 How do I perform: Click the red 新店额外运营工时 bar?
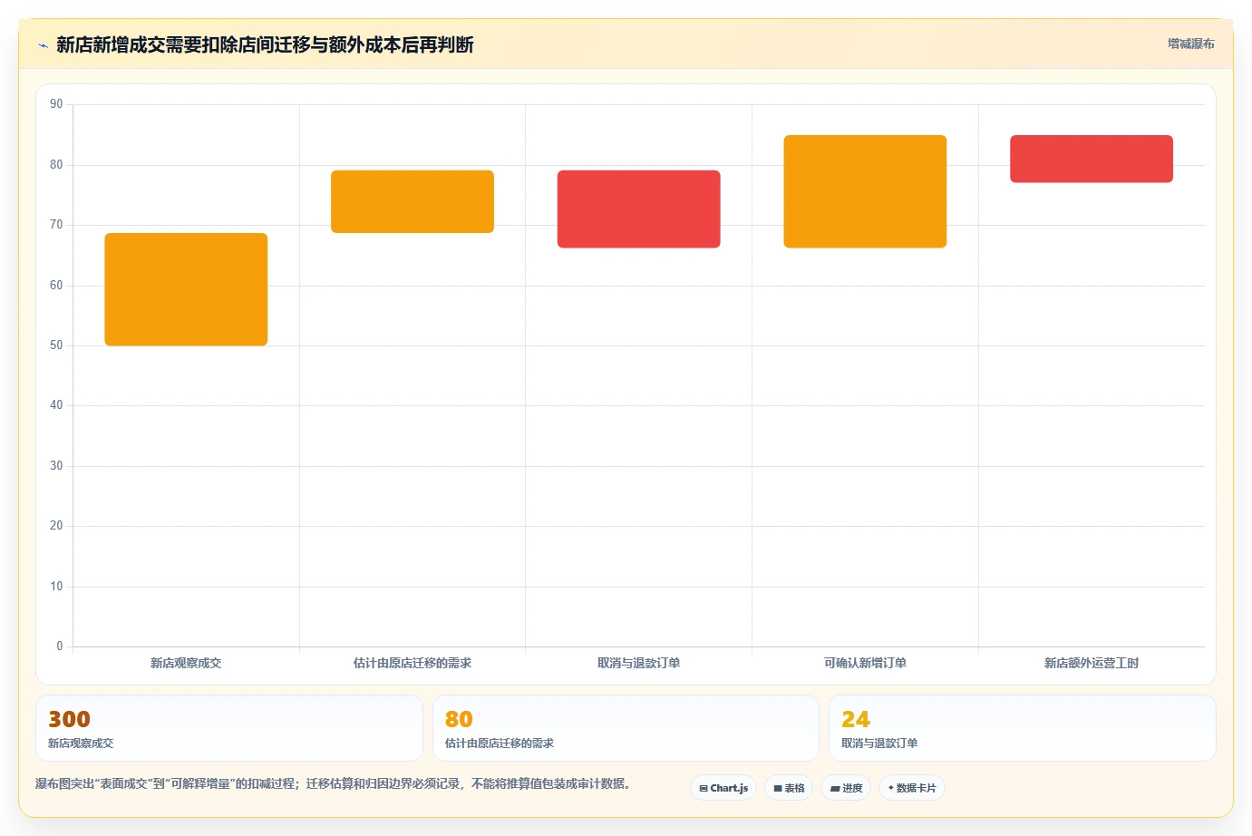pyautogui.click(x=1092, y=159)
